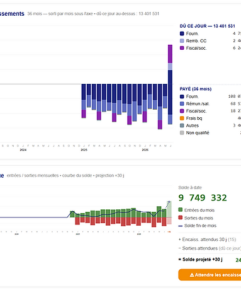The image size is (241, 290).
Task: Click the grey-blue Autres legend swatch
Action: tap(182, 125)
